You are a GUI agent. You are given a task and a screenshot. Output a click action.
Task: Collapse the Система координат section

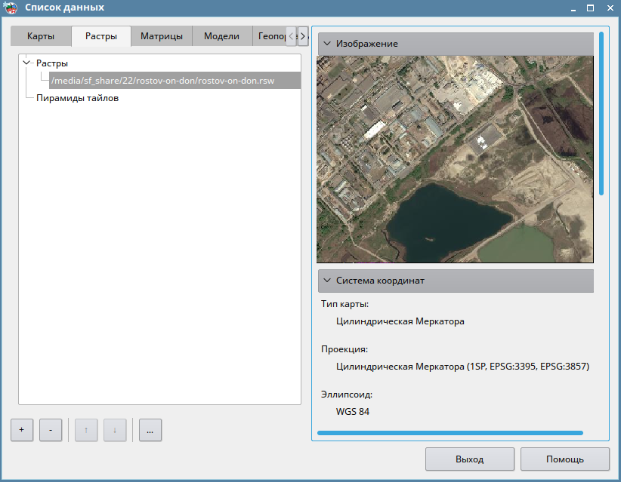327,281
